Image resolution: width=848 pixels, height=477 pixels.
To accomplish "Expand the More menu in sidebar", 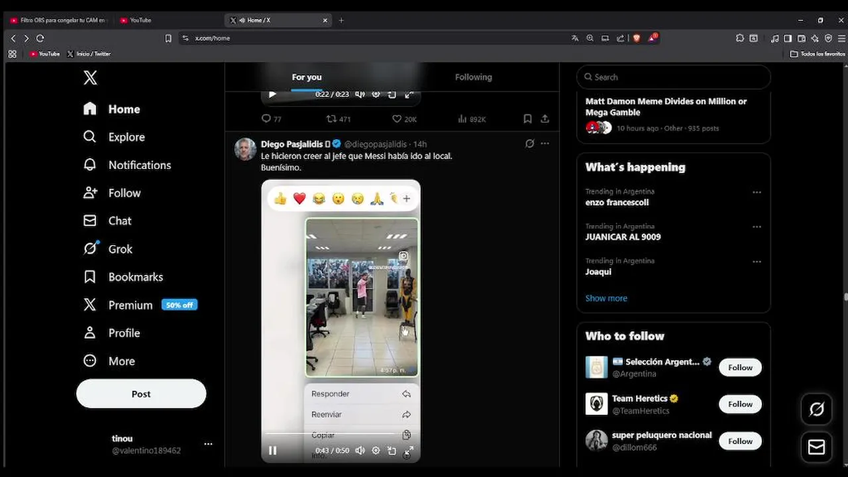I will tap(109, 361).
